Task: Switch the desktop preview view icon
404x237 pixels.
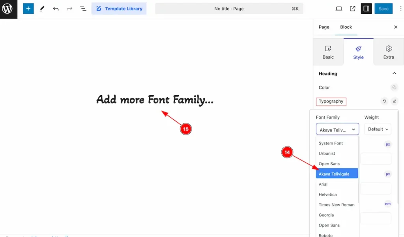Action: 339,9
